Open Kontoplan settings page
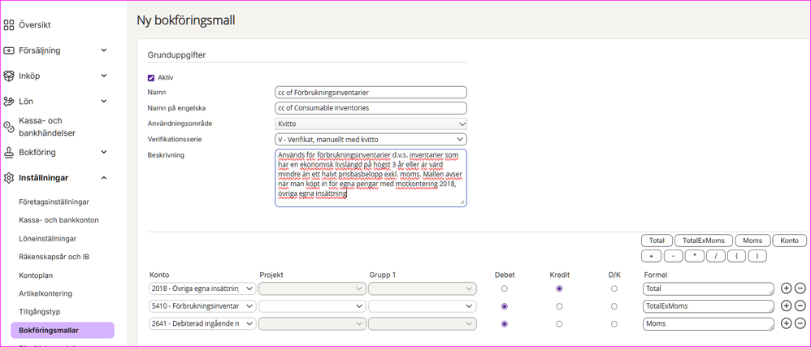The height and width of the screenshot is (347, 811). tap(36, 275)
